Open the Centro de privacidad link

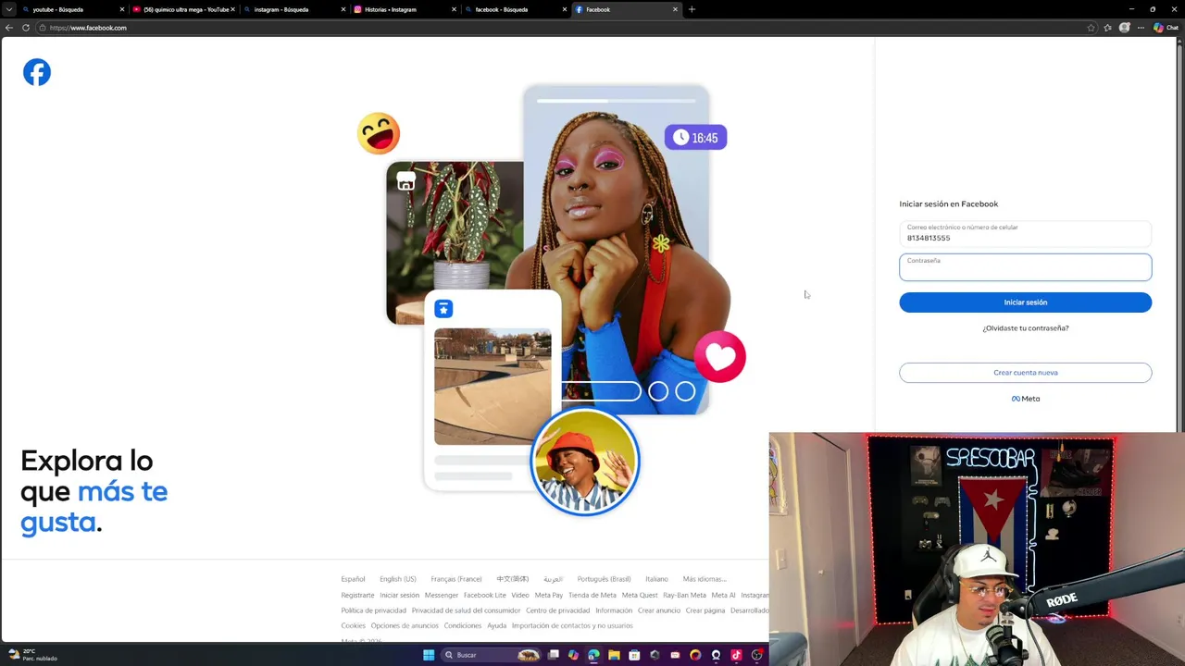click(x=557, y=610)
